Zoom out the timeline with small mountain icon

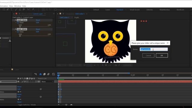(59, 105)
